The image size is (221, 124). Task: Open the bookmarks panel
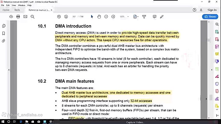click(4, 33)
